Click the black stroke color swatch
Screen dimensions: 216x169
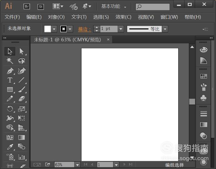click(x=63, y=29)
